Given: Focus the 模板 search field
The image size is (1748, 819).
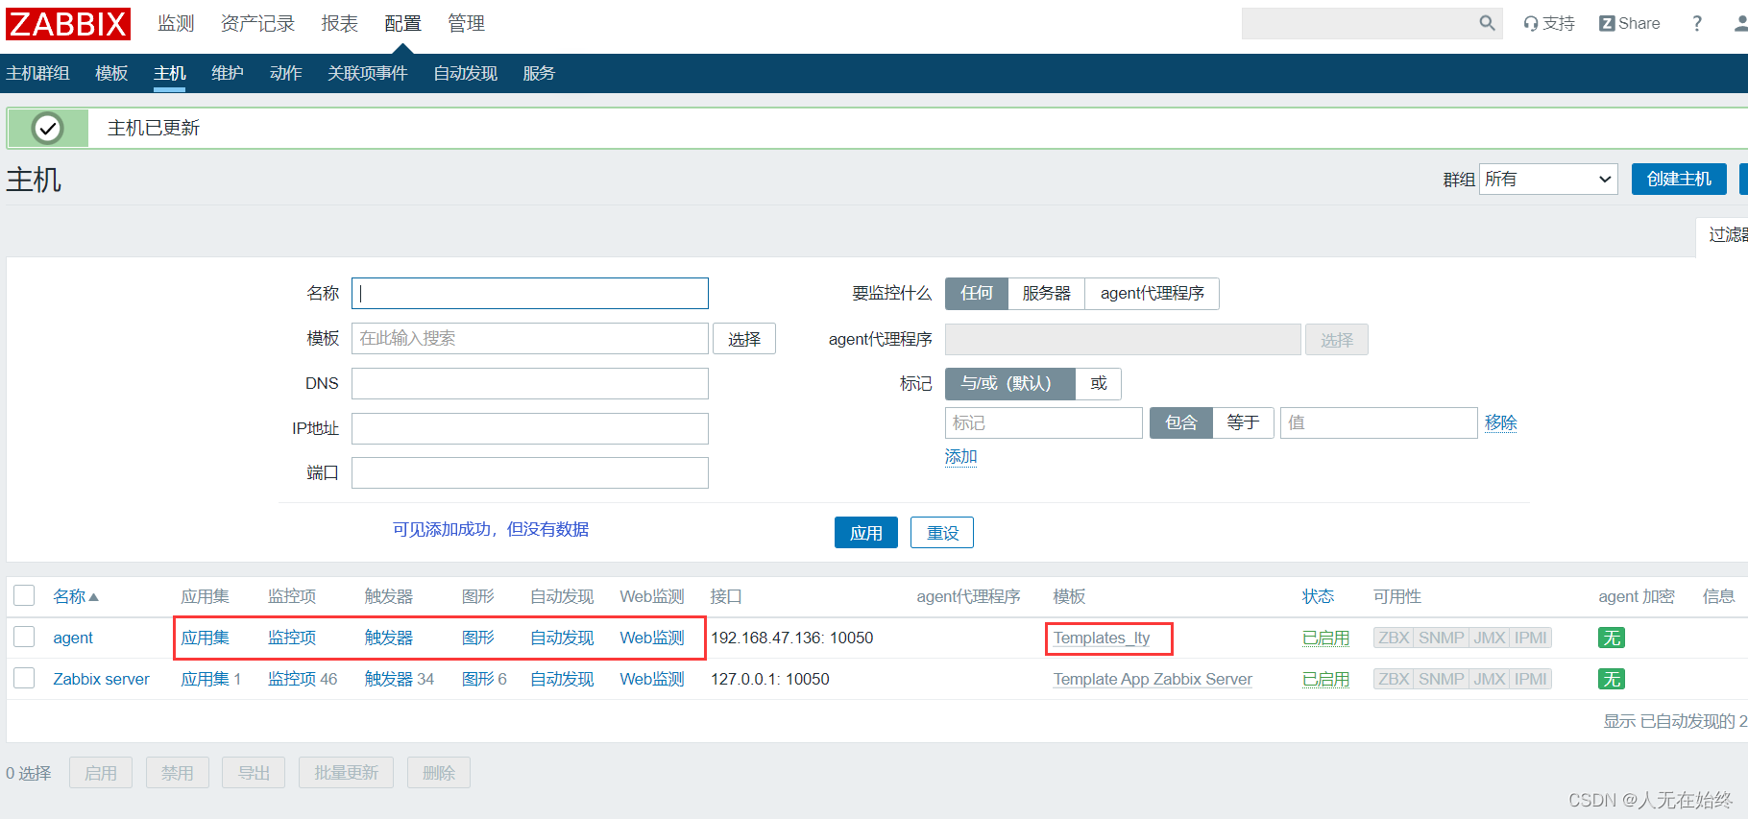Looking at the screenshot, I should coord(530,339).
